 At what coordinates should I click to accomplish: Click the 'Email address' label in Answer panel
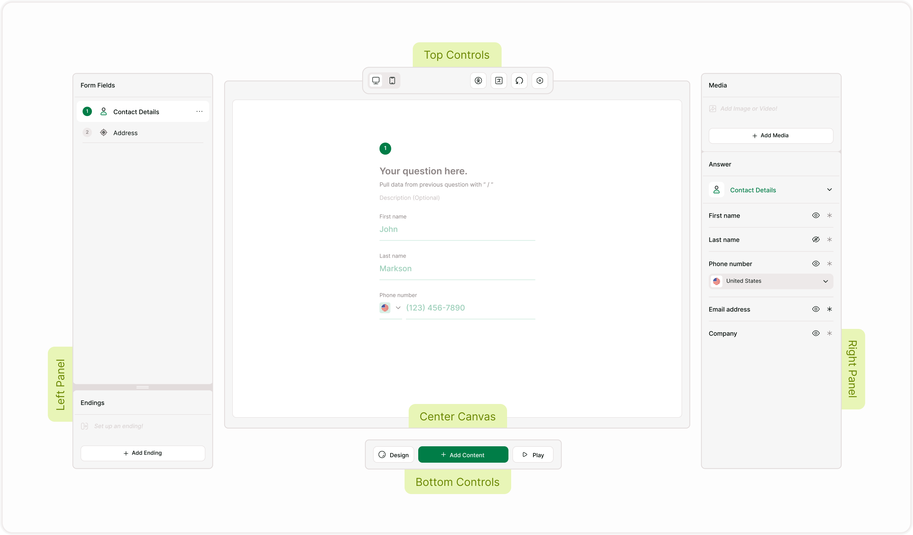coord(729,309)
